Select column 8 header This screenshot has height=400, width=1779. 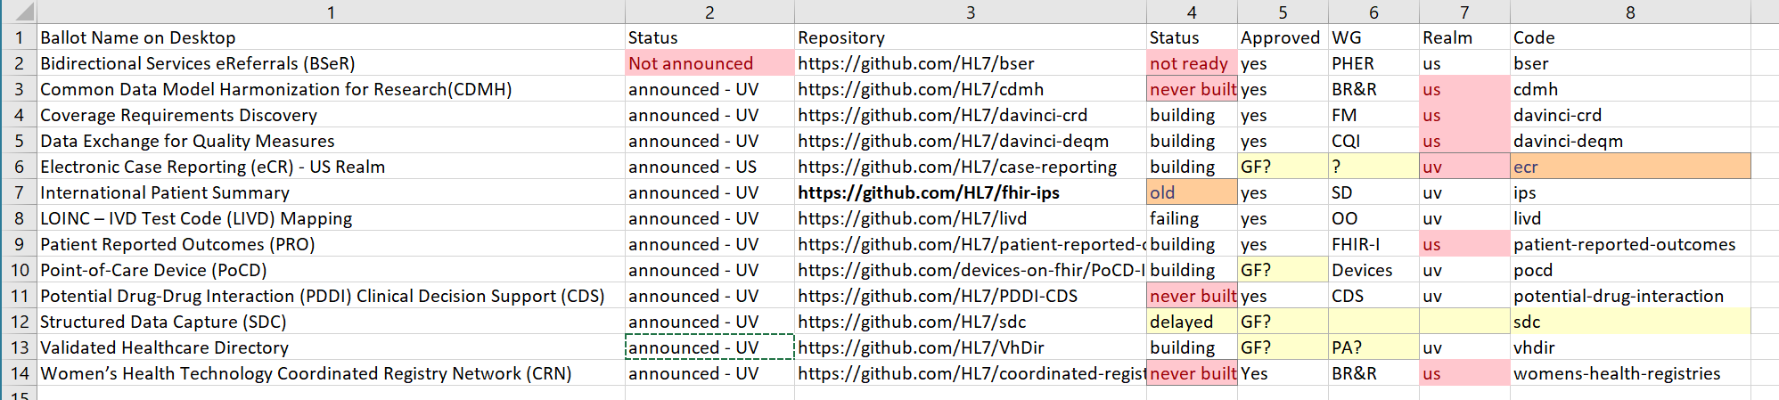click(1630, 12)
